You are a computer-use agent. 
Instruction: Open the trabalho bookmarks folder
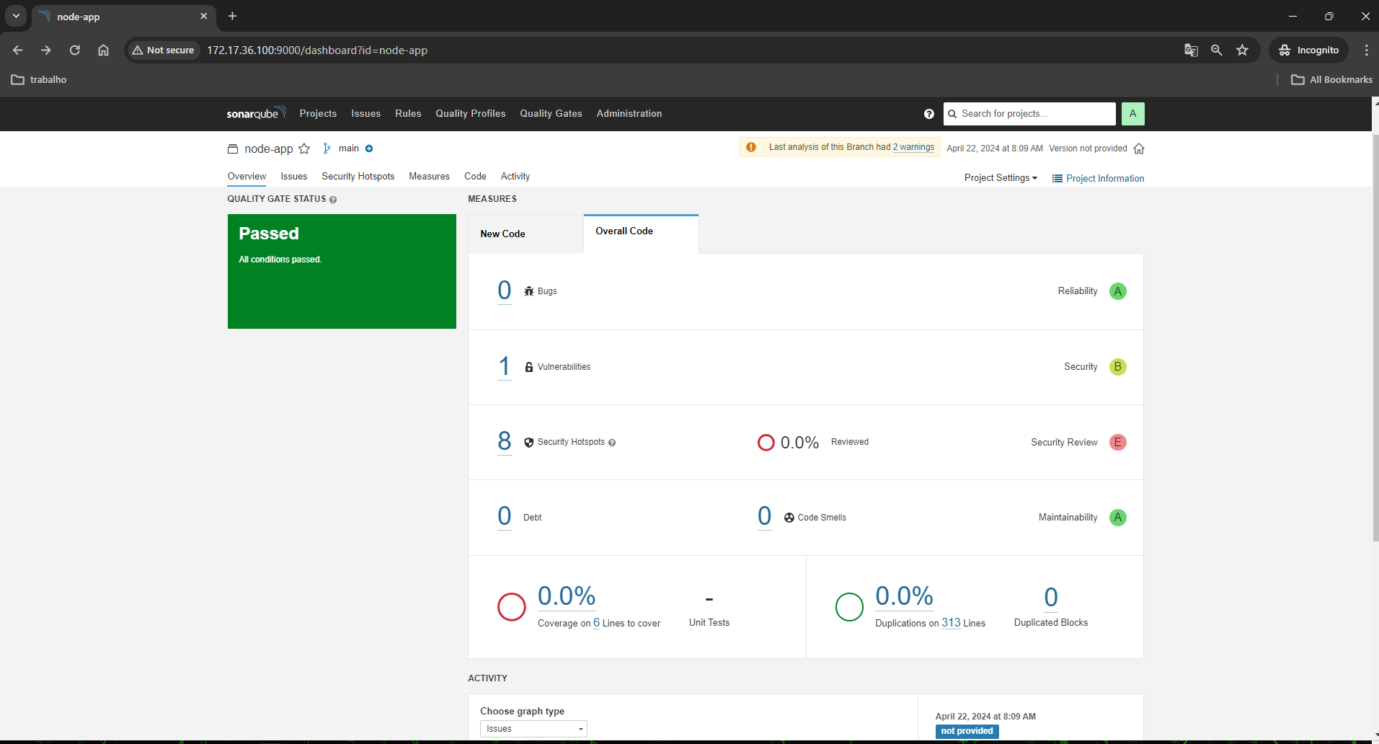click(x=39, y=79)
